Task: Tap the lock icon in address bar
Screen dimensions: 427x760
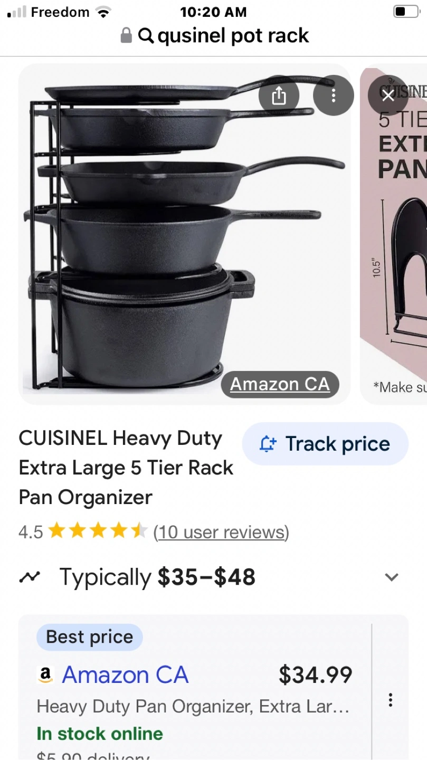Action: (x=126, y=35)
